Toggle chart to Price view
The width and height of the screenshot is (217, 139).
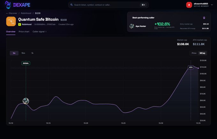(194, 53)
